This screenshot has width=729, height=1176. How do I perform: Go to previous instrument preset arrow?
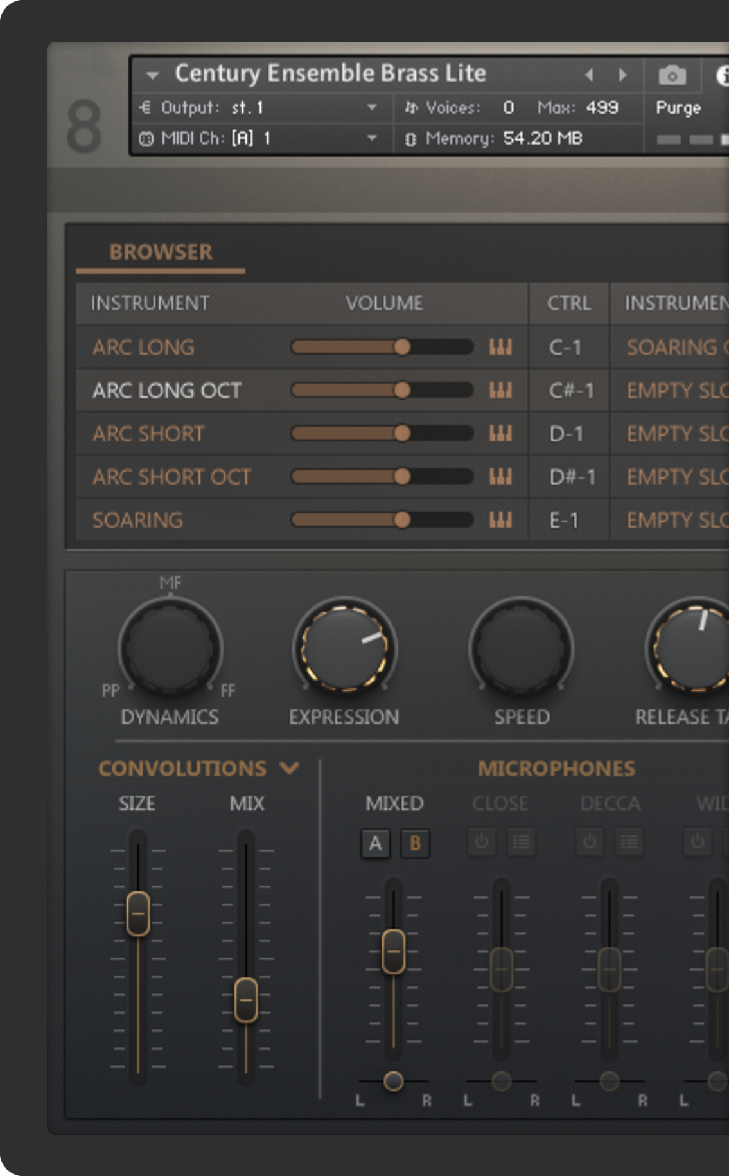coord(589,75)
